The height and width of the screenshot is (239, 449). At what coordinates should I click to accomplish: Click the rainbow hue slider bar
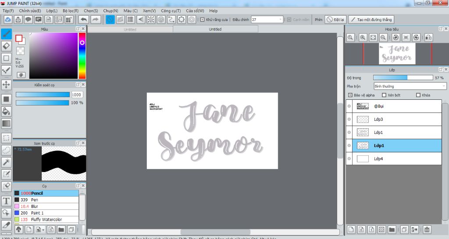[x=82, y=56]
